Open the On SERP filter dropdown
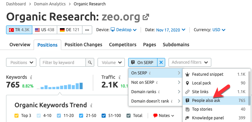Viewport: 252px width, 122px height. [x=143, y=62]
